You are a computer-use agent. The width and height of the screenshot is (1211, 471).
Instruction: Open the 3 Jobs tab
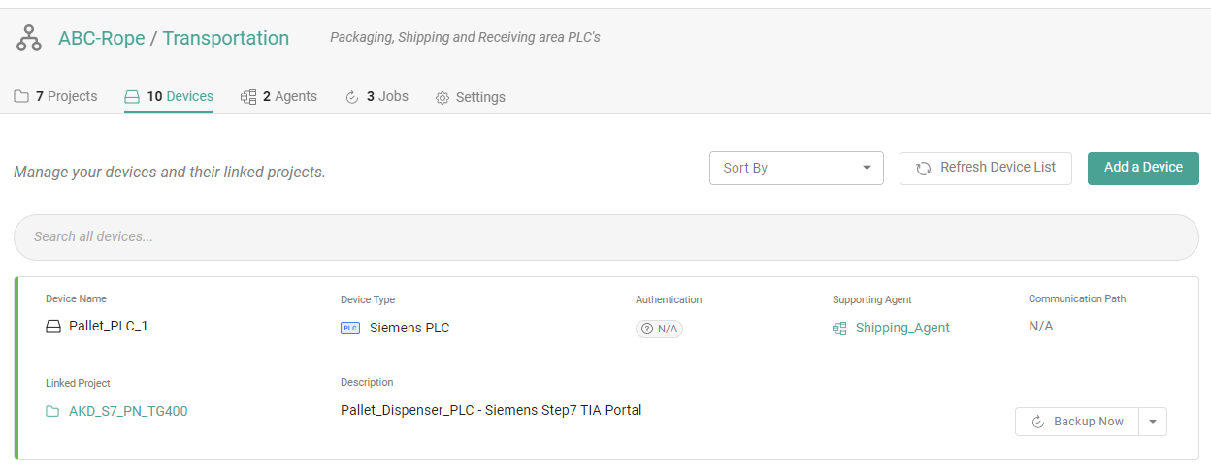click(377, 97)
